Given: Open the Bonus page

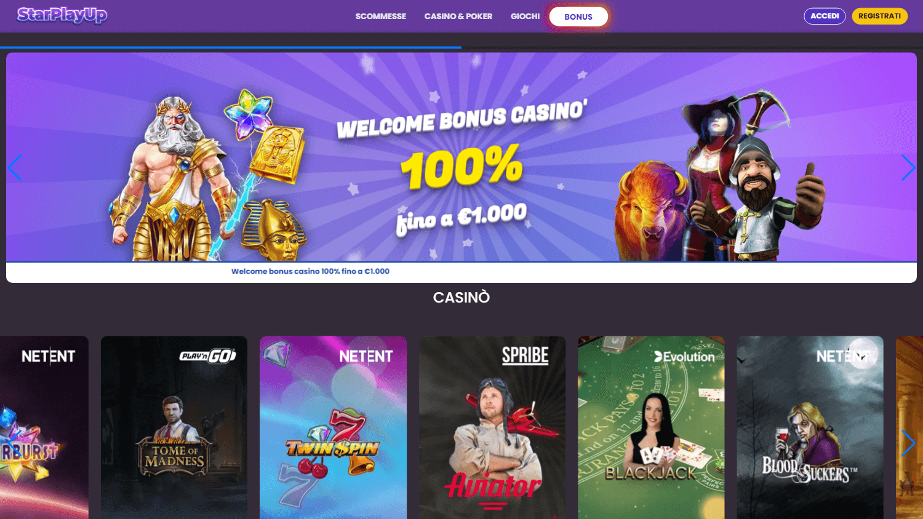Looking at the screenshot, I should pyautogui.click(x=578, y=17).
